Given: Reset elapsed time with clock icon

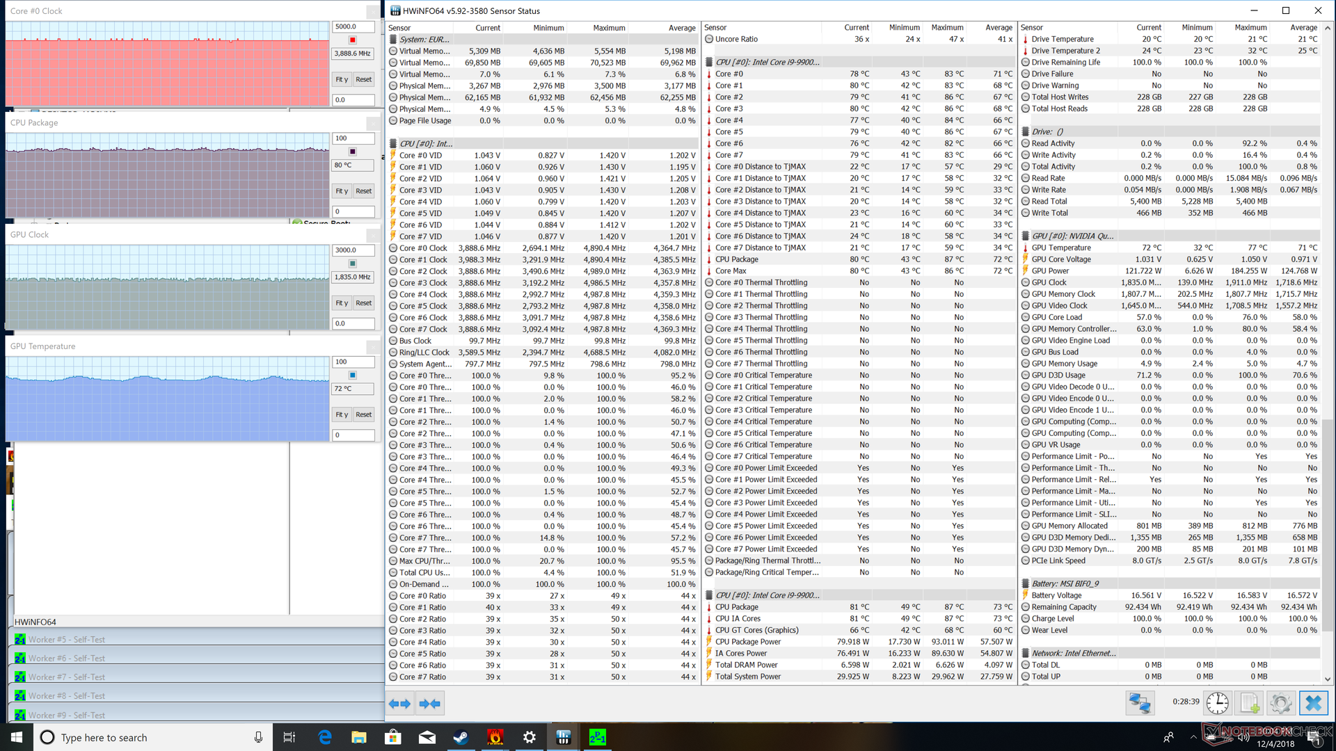Looking at the screenshot, I should (1217, 704).
